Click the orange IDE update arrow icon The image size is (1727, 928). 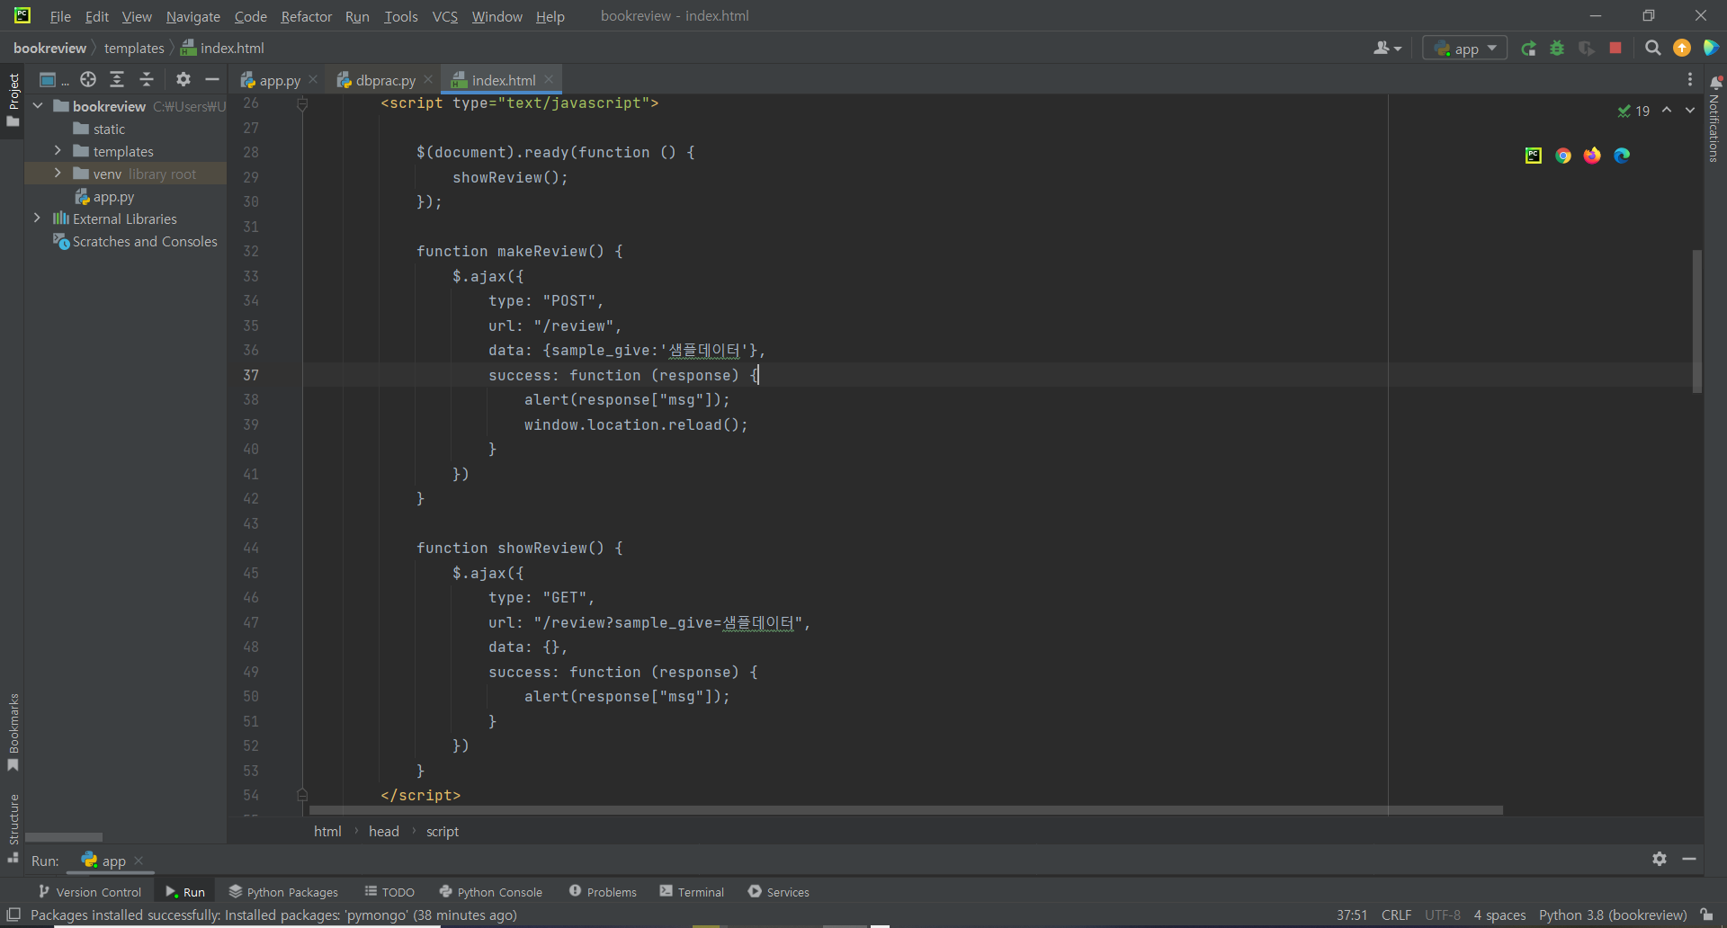tap(1682, 49)
